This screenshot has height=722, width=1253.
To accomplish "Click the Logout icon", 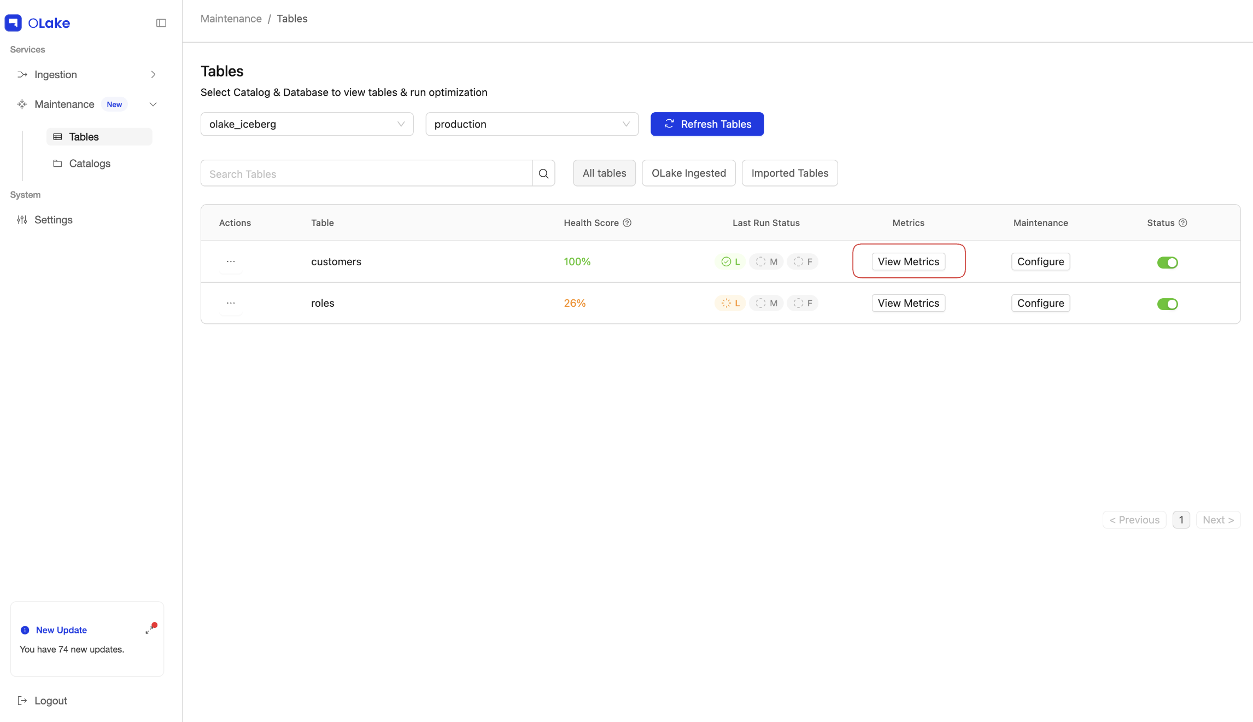I will pos(22,701).
